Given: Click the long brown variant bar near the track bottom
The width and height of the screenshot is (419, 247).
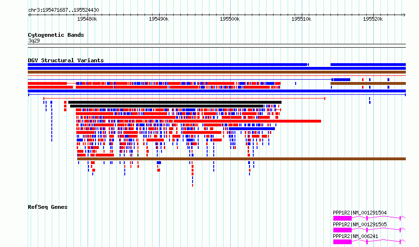Looking at the screenshot, I should (242, 159).
